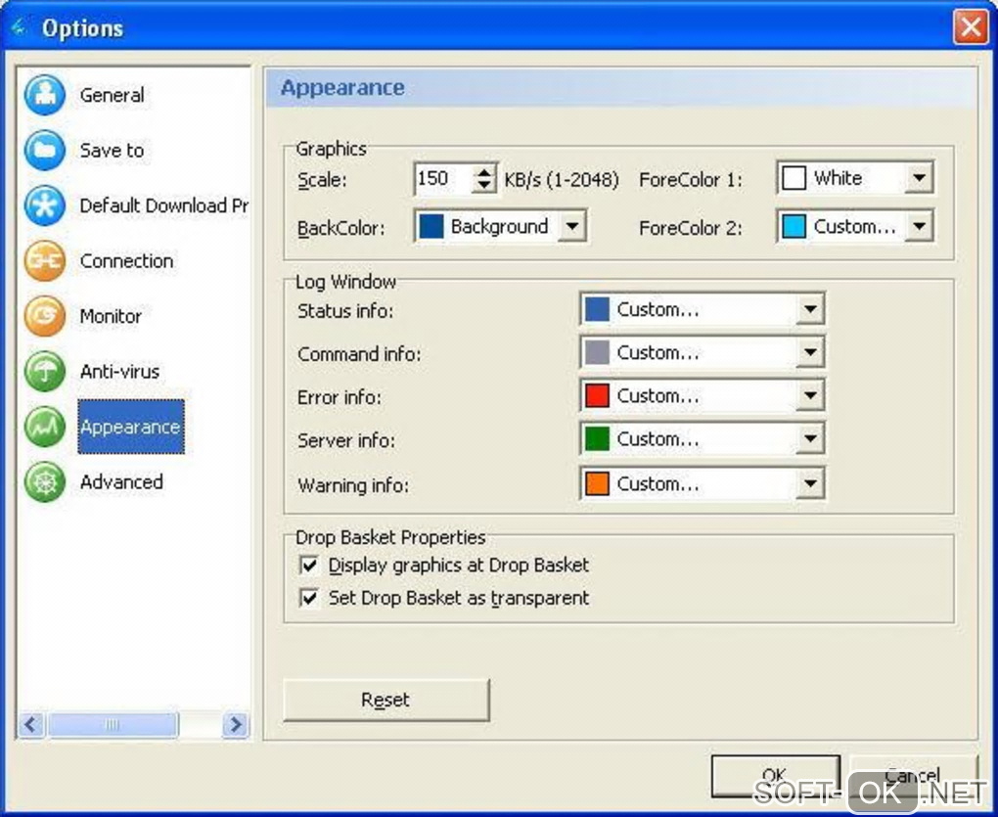
Task: Click the cyan ForeColor 2 swatch
Action: pyautogui.click(x=794, y=227)
